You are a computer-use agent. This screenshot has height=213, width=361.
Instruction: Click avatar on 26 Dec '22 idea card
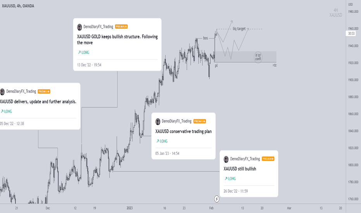[x=226, y=159]
